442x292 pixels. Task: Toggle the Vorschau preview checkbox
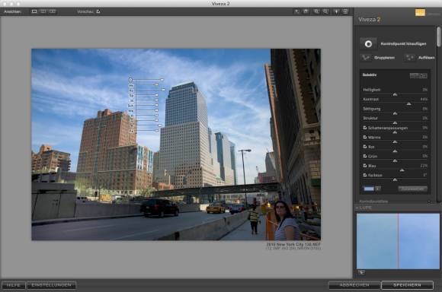click(x=98, y=11)
